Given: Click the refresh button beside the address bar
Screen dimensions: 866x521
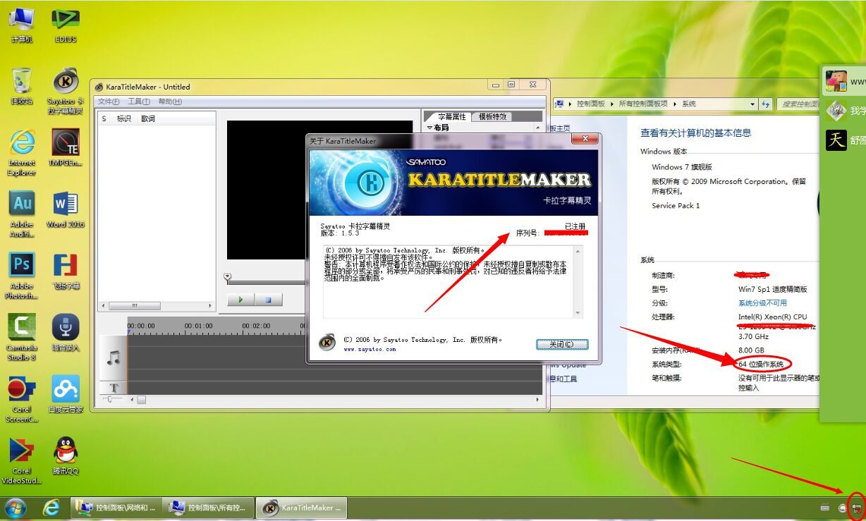Looking at the screenshot, I should click(x=765, y=104).
